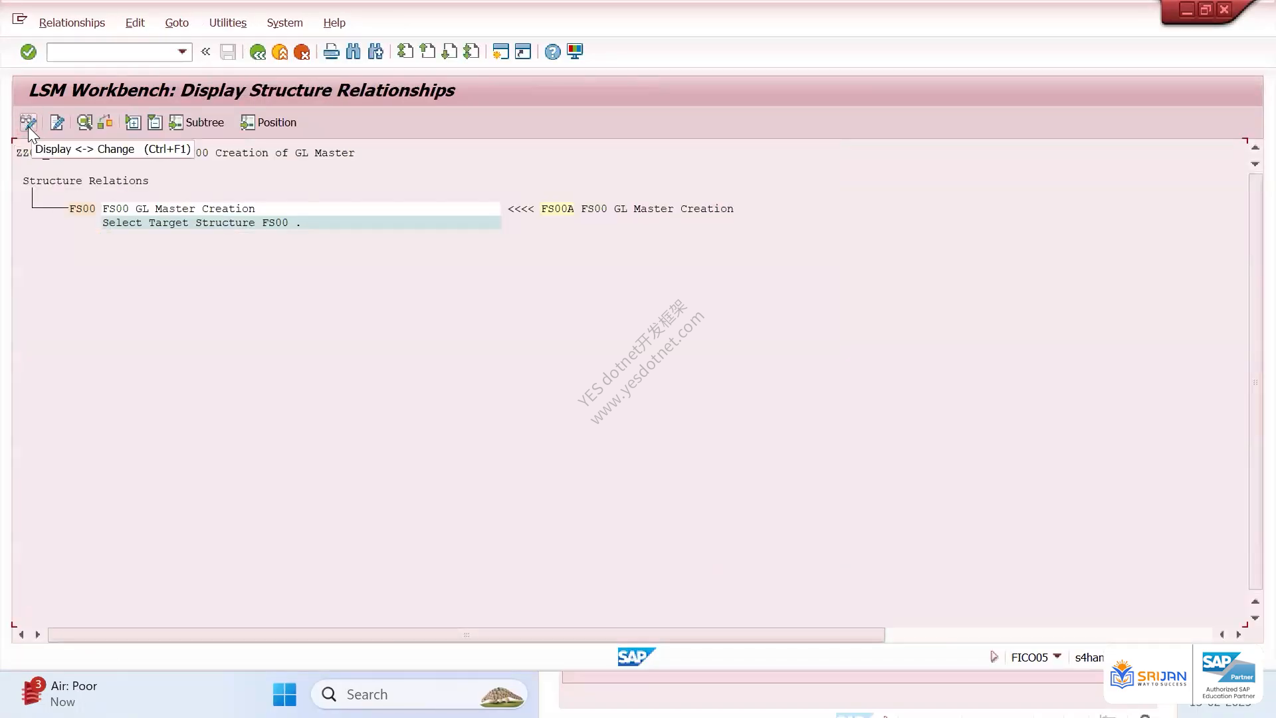Toggle Display <-> Change mode icon
The width and height of the screenshot is (1276, 718).
coord(27,122)
